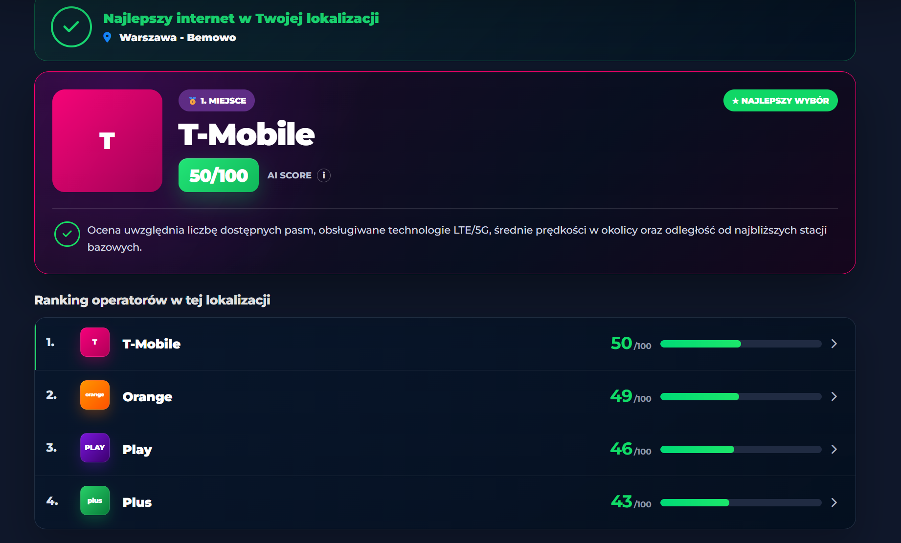901x543 pixels.
Task: Open the Warszawa - Bemowo location text
Action: (178, 38)
